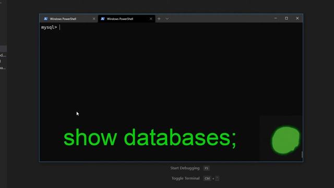Click the F5 key hint badge
The width and height of the screenshot is (334, 188).
pyautogui.click(x=206, y=168)
